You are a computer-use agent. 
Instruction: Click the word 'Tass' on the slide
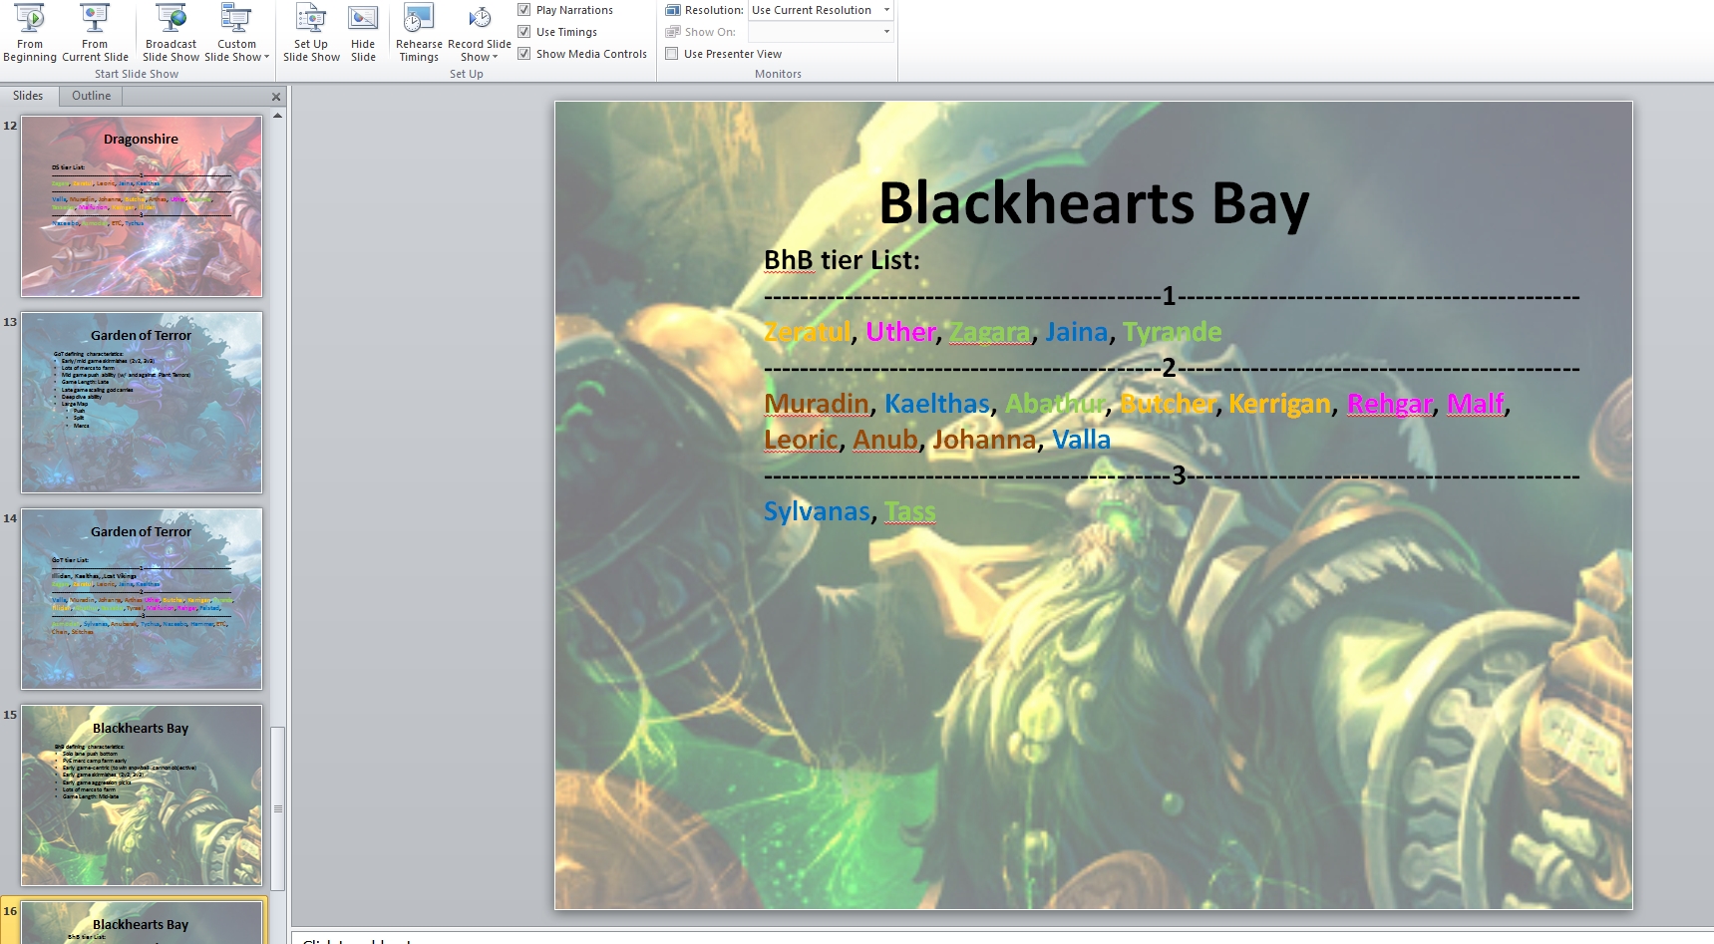(910, 511)
